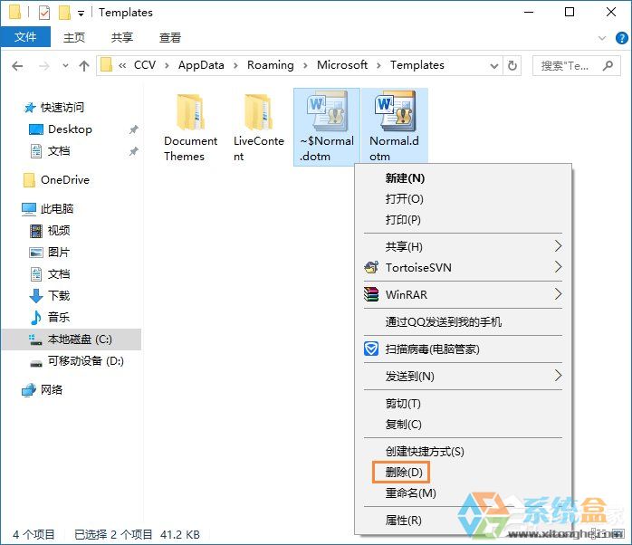Open the 文件 ribbon tab
This screenshot has width=632, height=545.
pyautogui.click(x=25, y=37)
